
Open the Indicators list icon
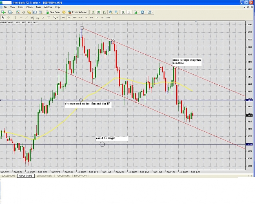coord(135,12)
